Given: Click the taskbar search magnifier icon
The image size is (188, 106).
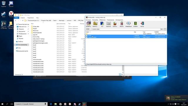Looking at the screenshot, I should click(x=7, y=104).
